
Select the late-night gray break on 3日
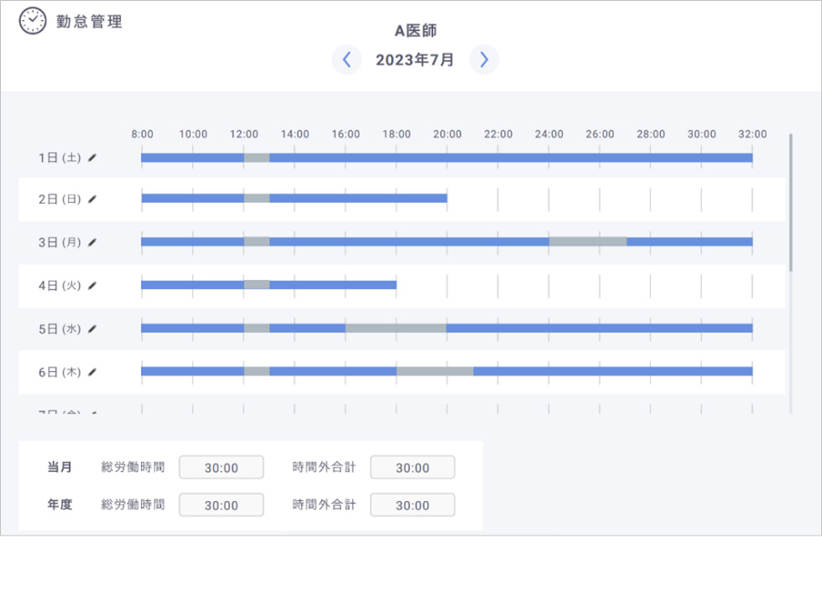(588, 241)
